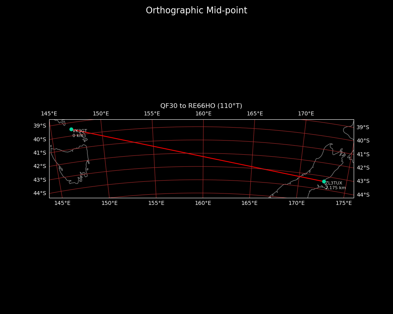Click the 41°S label on left axis
This screenshot has height=314, width=393.
pos(40,153)
